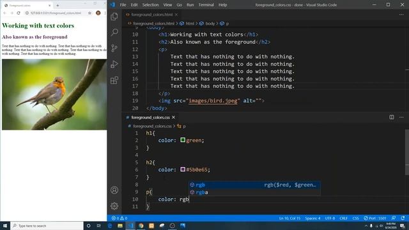This screenshot has height=230, width=409.
Task: Open the Manage gear icon
Action: pos(114,206)
